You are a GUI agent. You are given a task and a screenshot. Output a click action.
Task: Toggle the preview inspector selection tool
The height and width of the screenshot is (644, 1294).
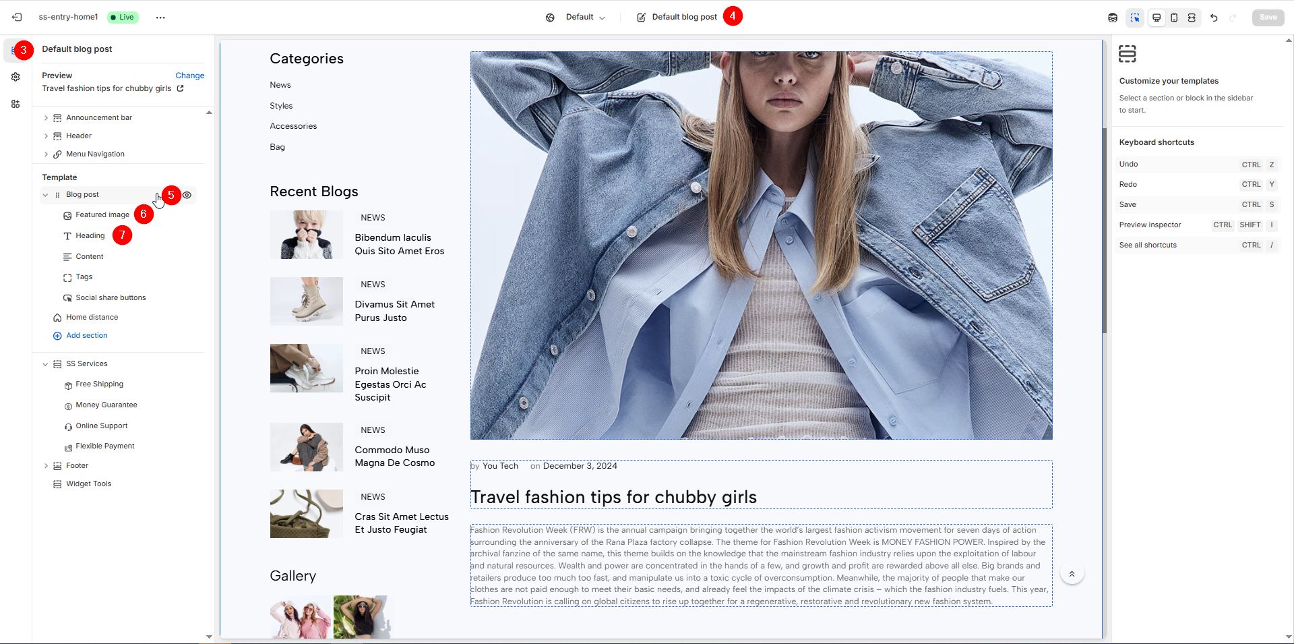coord(1135,18)
